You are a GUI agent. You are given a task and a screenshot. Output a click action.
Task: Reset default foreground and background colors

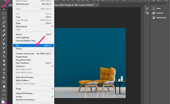point(2,99)
